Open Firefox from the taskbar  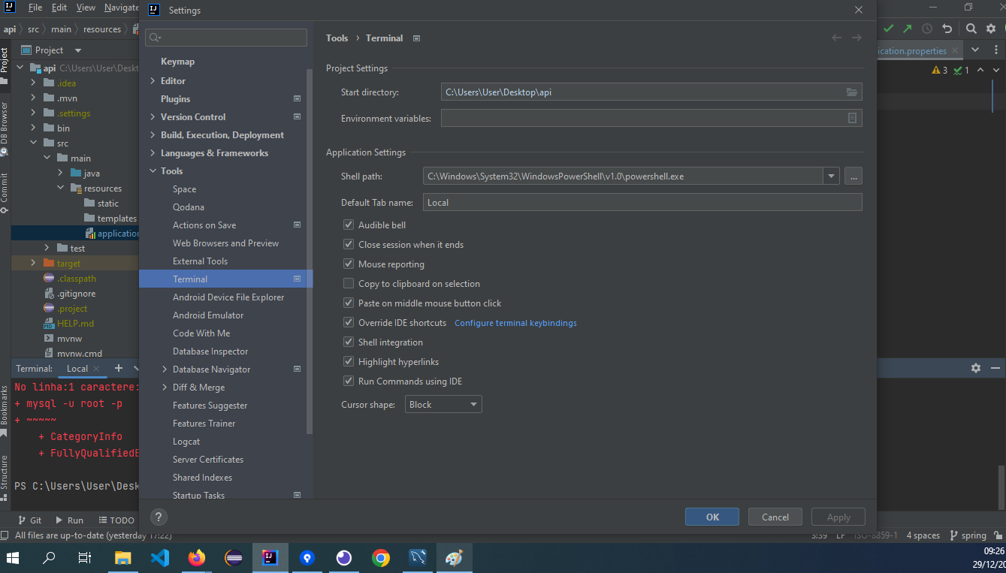(x=197, y=557)
